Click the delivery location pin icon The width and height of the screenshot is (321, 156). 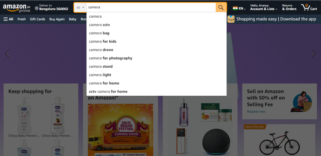tap(37, 8)
